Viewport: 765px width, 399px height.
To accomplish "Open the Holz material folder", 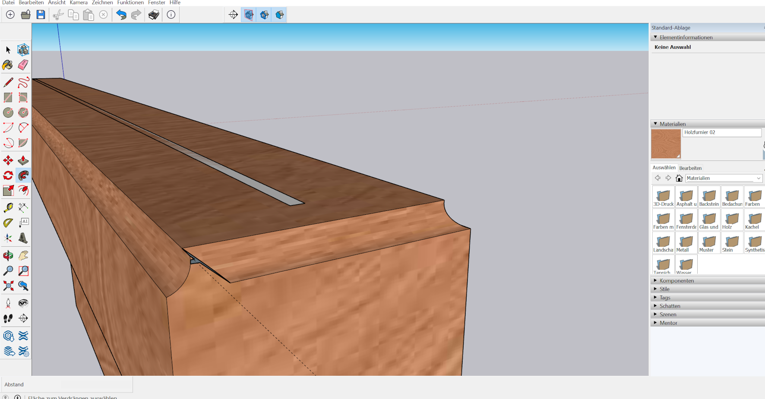I will [x=732, y=220].
